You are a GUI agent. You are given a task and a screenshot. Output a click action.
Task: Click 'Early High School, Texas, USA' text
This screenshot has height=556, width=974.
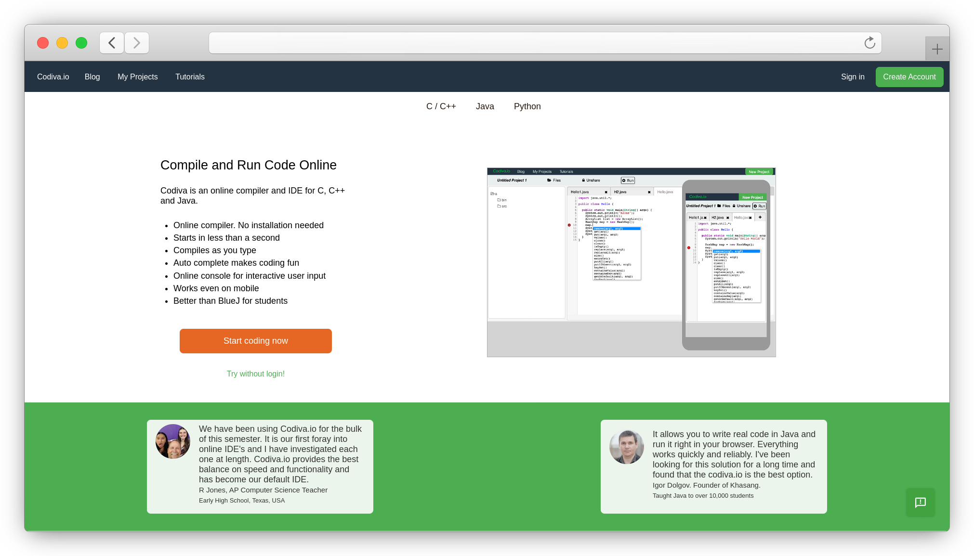click(x=242, y=501)
